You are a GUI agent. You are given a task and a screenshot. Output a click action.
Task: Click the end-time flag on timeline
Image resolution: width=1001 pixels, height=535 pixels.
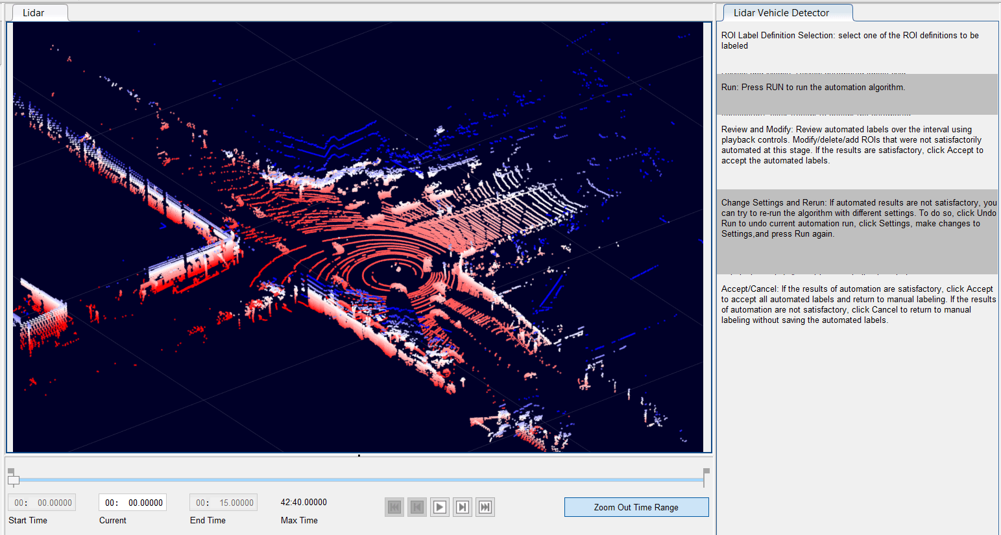click(x=706, y=471)
